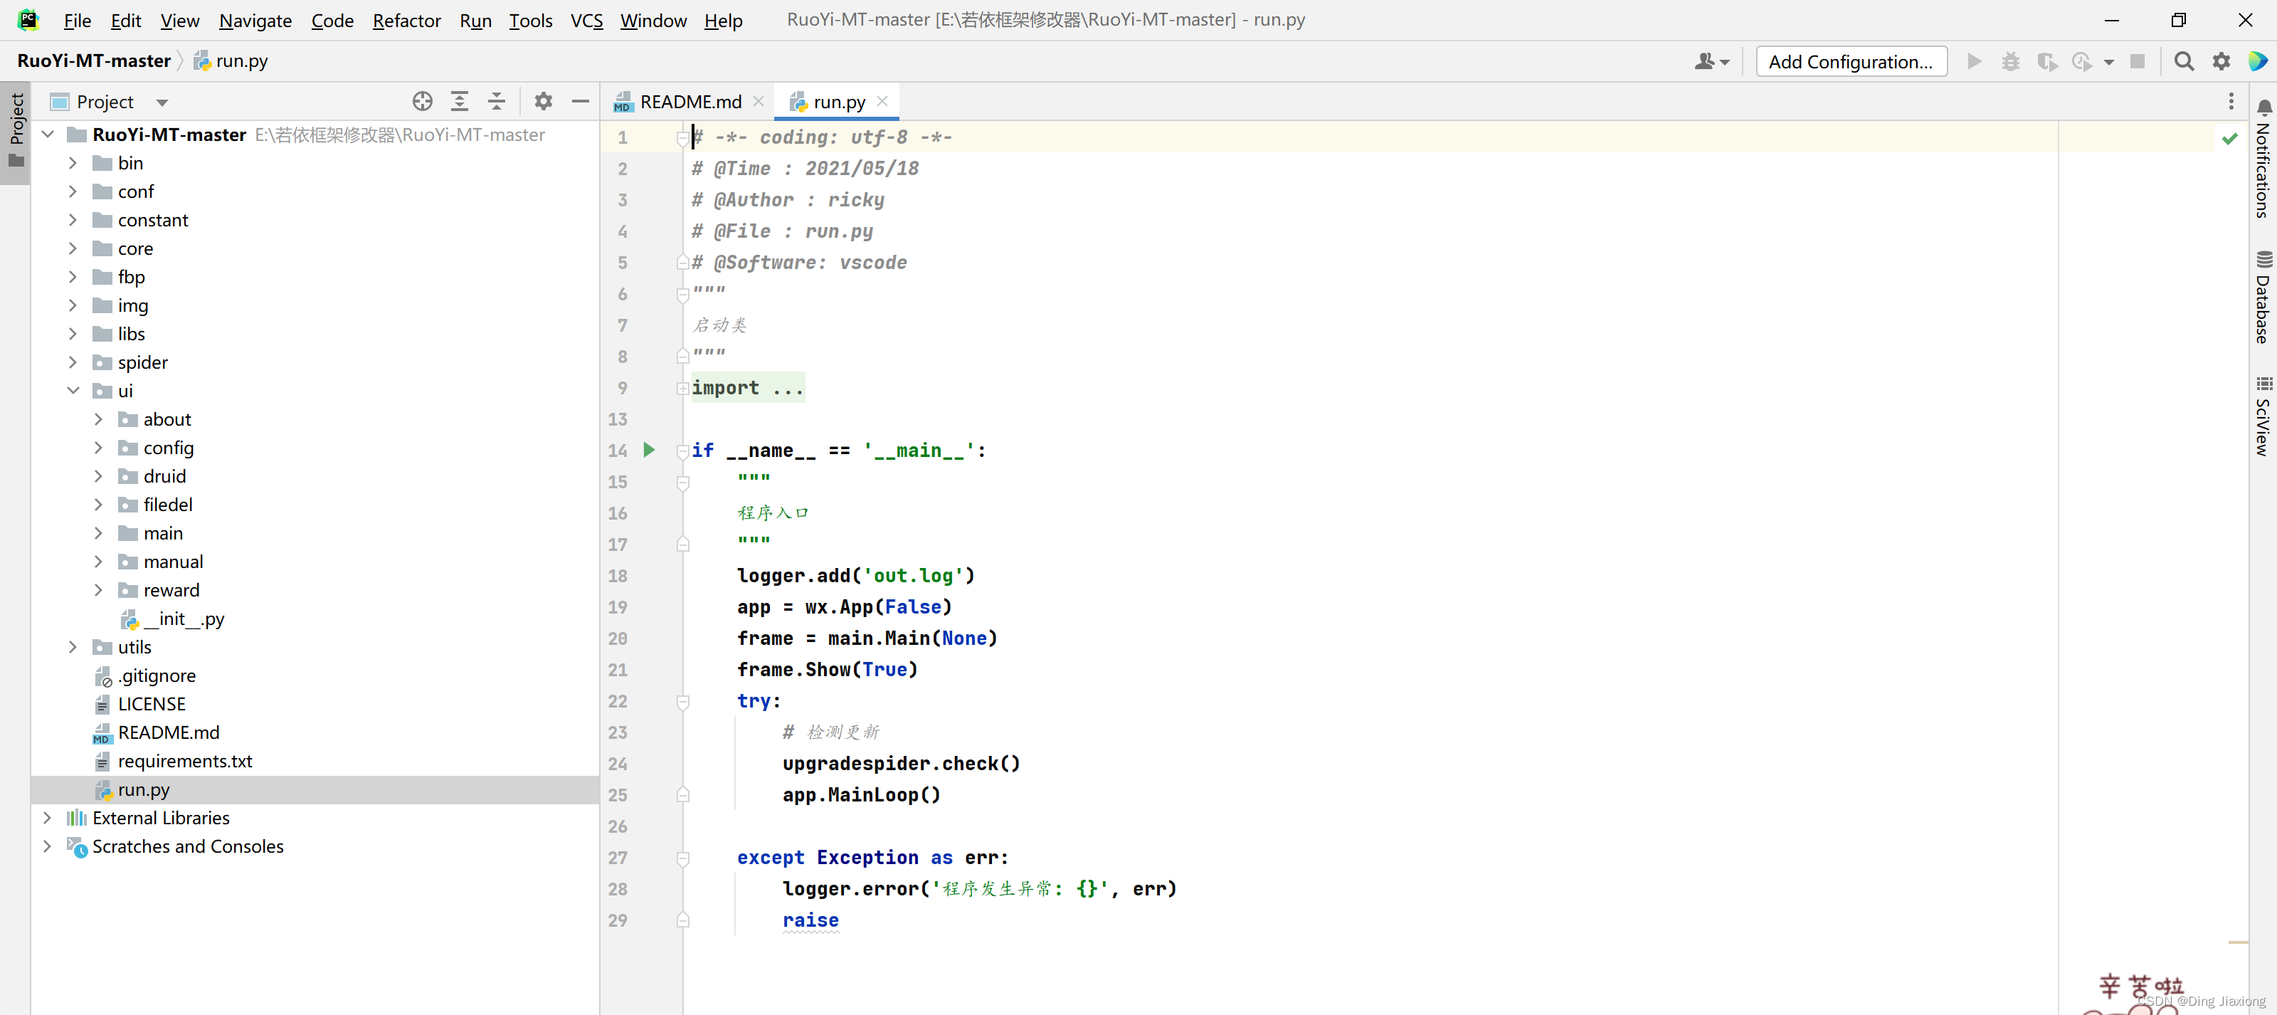
Task: Expand folded import block on line 9
Action: [x=682, y=388]
